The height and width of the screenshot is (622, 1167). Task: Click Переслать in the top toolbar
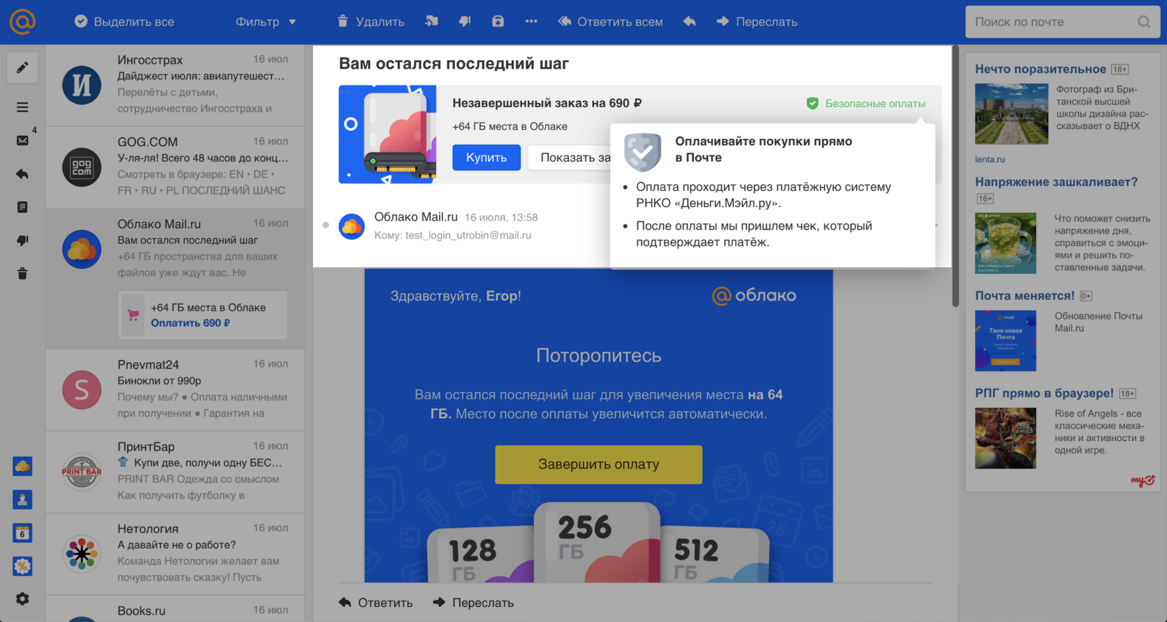pyautogui.click(x=757, y=21)
